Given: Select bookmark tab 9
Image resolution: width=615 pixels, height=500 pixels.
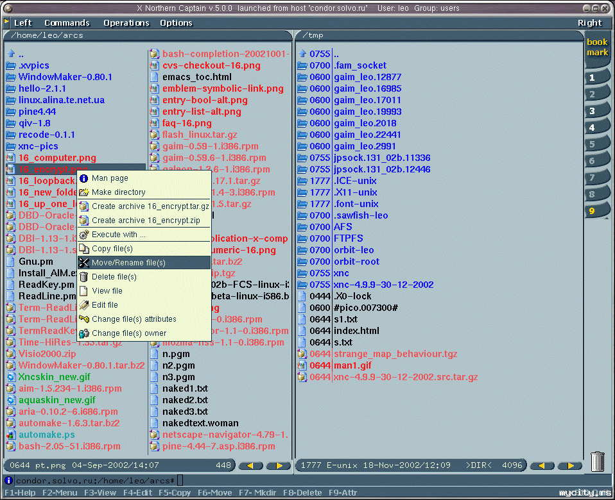Looking at the screenshot, I should pos(594,210).
